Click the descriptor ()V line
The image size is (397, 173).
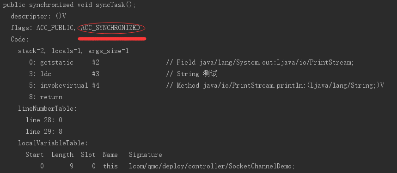(x=38, y=17)
